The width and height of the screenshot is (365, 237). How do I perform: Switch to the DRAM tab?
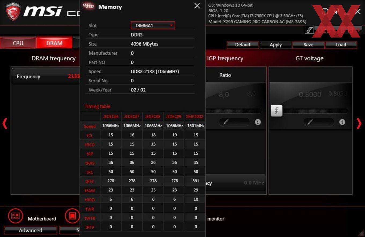click(54, 43)
